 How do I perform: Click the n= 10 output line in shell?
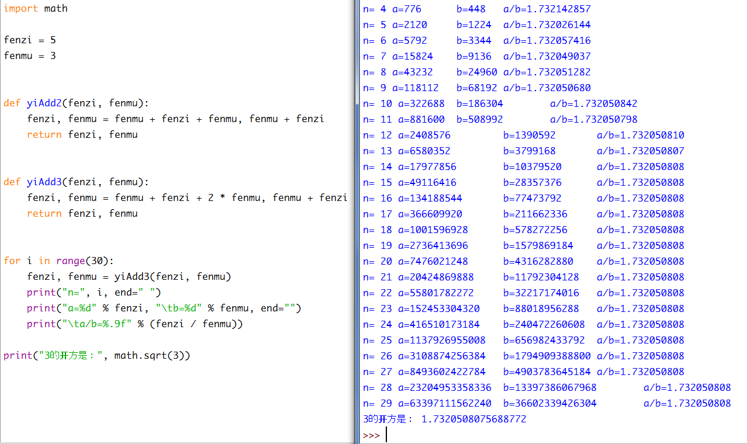(500, 104)
